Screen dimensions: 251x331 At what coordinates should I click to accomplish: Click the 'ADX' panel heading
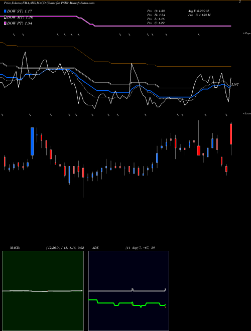pyautogui.click(x=96, y=248)
